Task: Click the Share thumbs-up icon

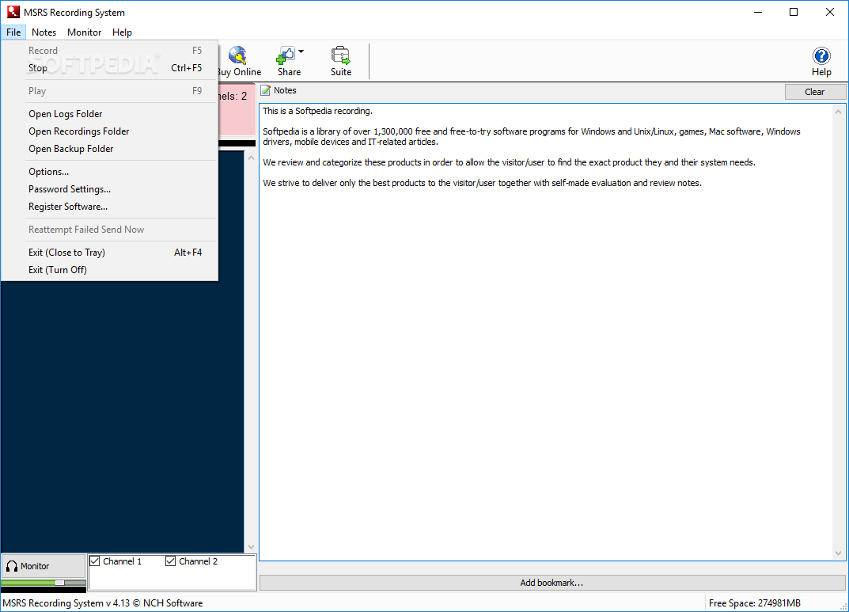Action: [286, 55]
